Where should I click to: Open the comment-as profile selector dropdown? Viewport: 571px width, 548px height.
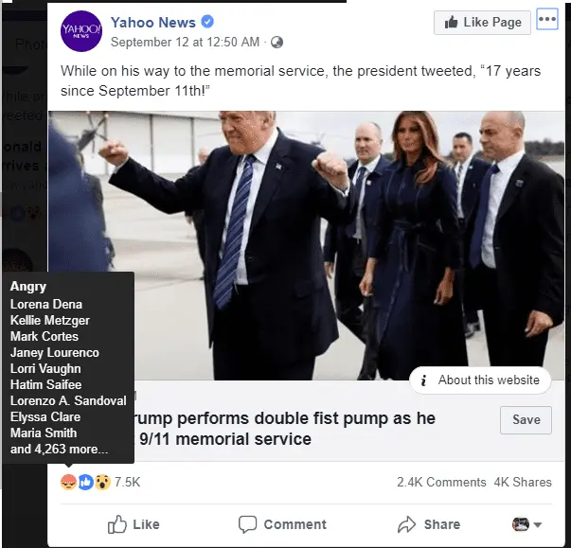tap(527, 524)
